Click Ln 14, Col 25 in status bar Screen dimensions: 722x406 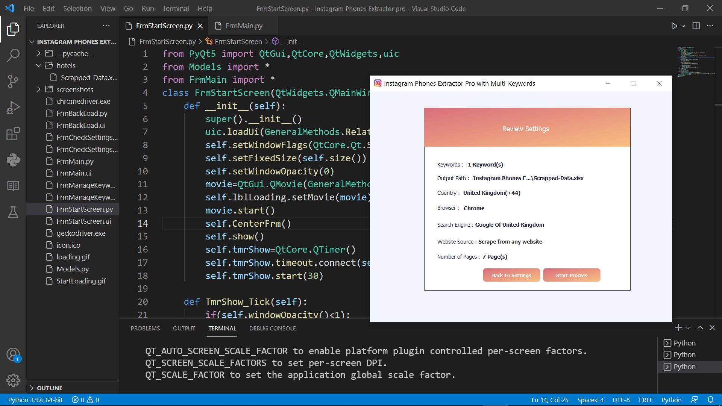(550, 400)
